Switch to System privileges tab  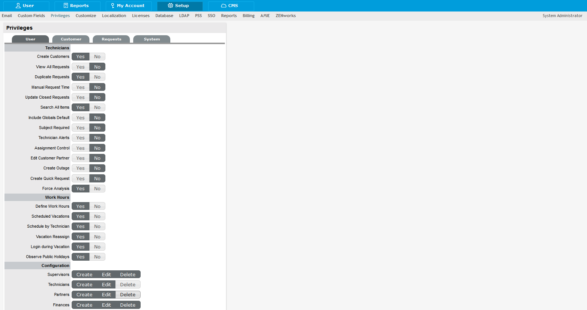pyautogui.click(x=152, y=39)
